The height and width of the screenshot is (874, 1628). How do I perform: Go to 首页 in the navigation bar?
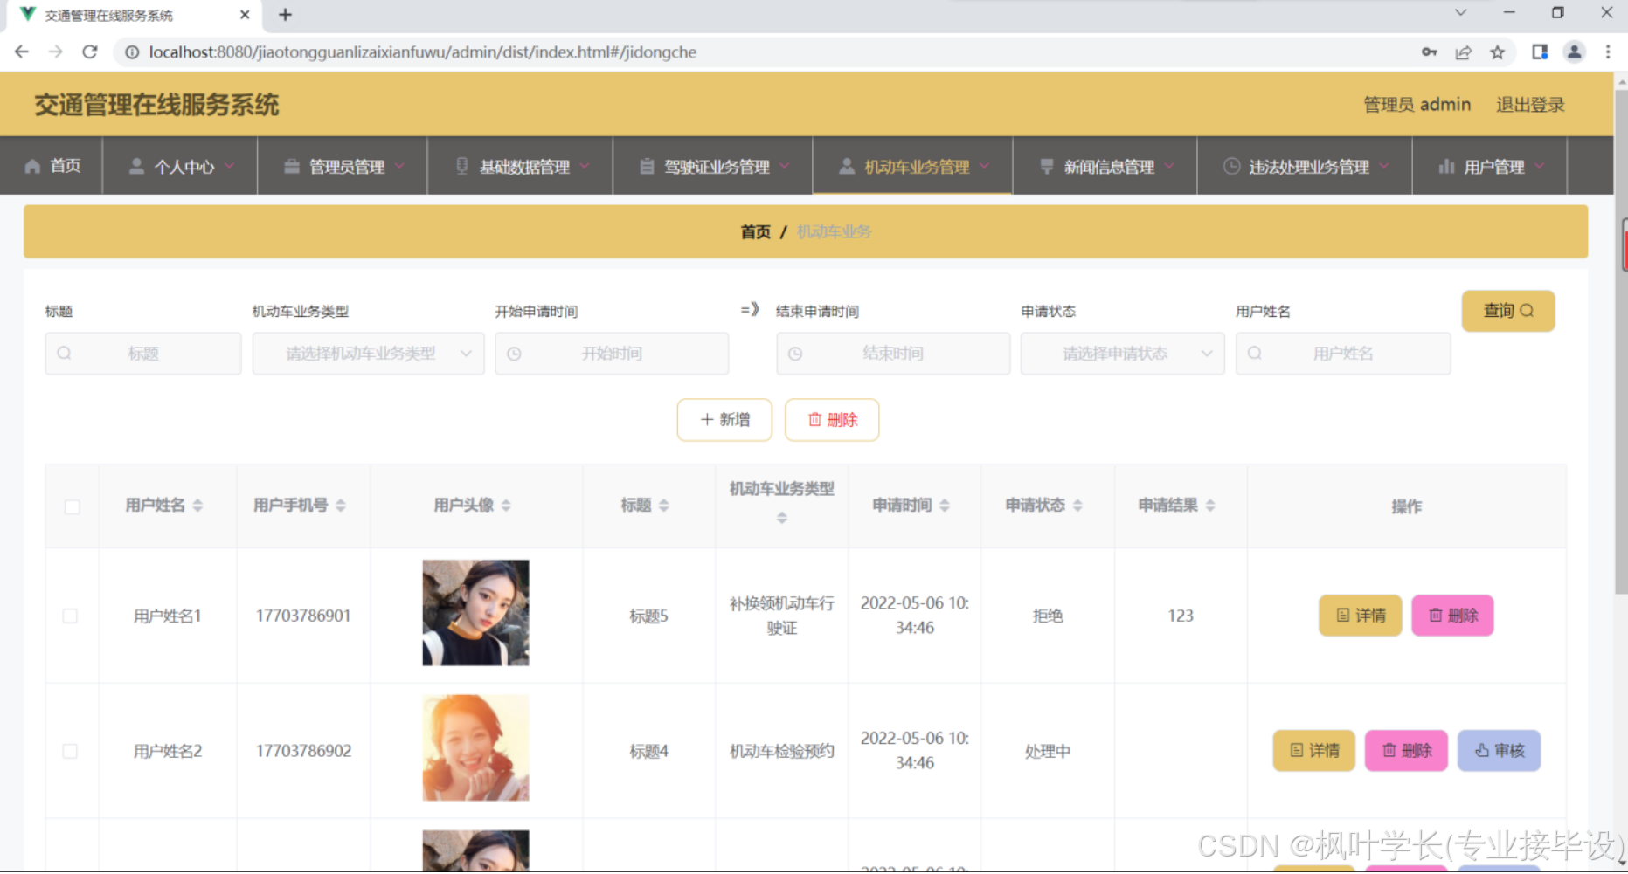click(52, 166)
